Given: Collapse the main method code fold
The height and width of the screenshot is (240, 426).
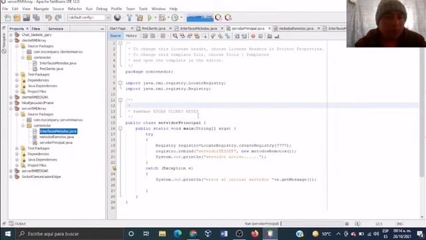Looking at the screenshot, I should pyautogui.click(x=120, y=129).
